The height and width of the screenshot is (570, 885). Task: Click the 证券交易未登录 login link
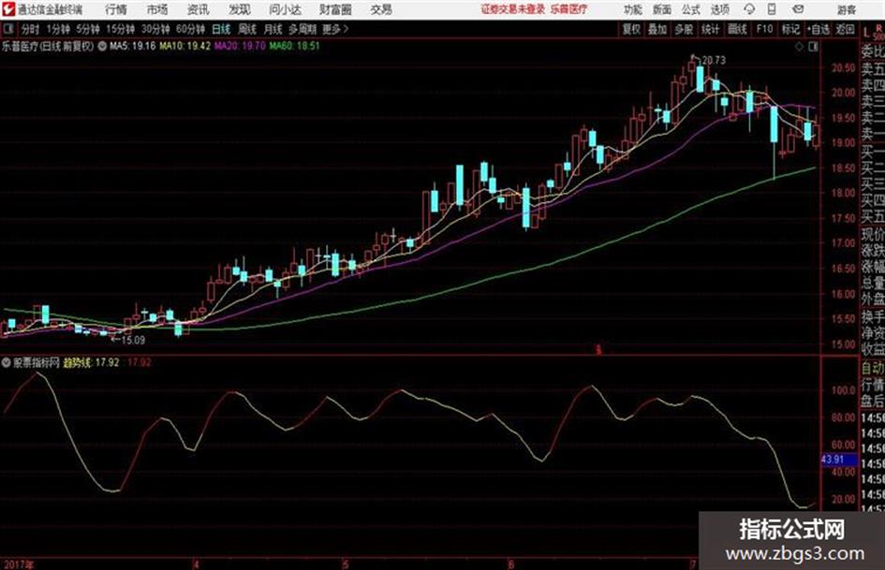point(513,9)
